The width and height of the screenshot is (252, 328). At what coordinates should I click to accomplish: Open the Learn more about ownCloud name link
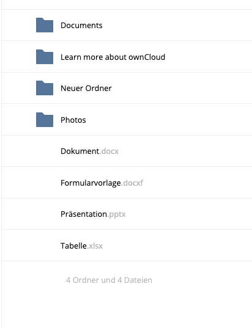(113, 57)
